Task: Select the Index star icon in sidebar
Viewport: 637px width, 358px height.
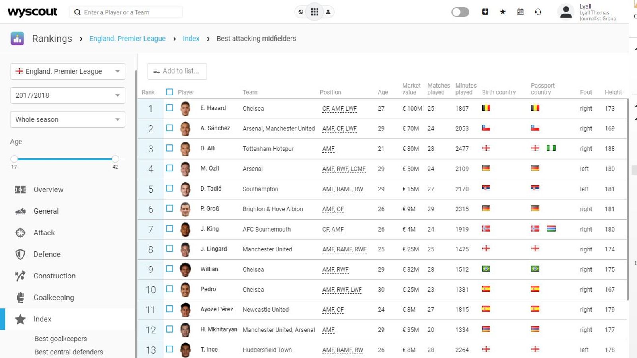Action: [x=20, y=319]
